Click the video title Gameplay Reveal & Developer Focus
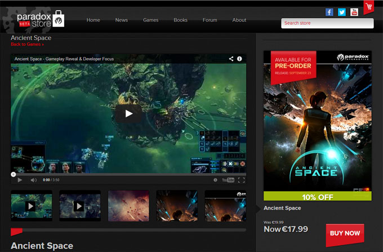The height and width of the screenshot is (252, 383). 64,59
